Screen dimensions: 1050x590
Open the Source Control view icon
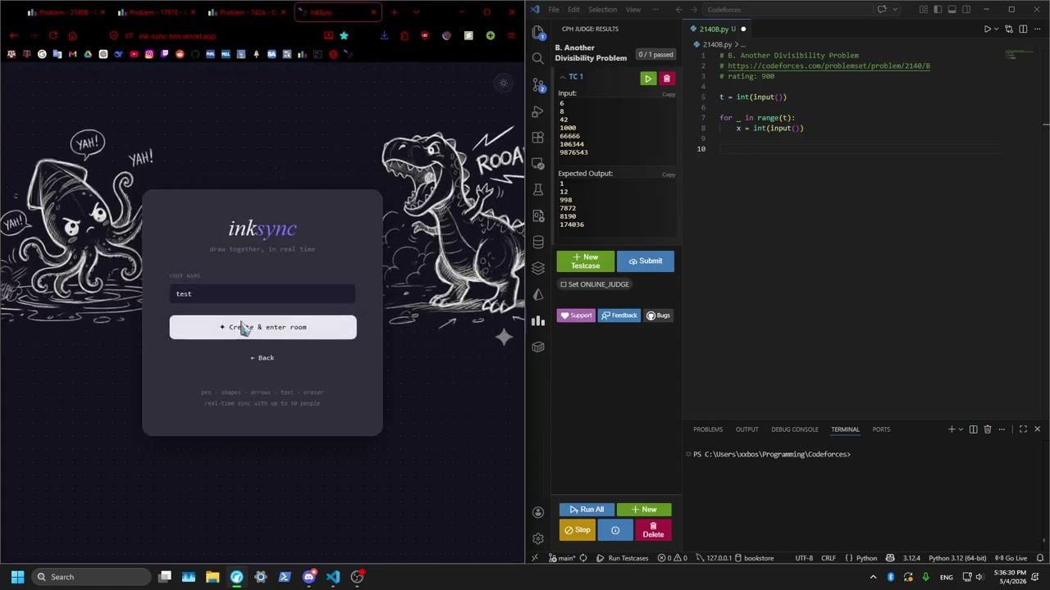[538, 84]
